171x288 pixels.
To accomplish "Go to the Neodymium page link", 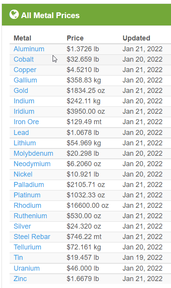I will (x=32, y=164).
